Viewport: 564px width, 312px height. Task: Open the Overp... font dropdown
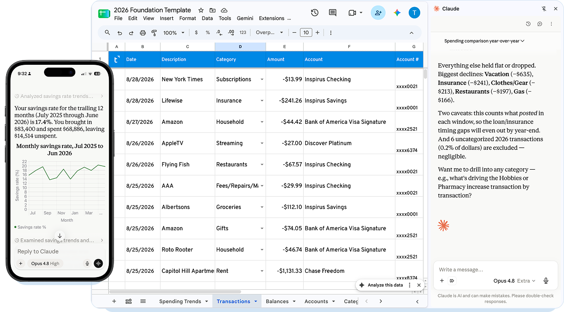point(269,33)
